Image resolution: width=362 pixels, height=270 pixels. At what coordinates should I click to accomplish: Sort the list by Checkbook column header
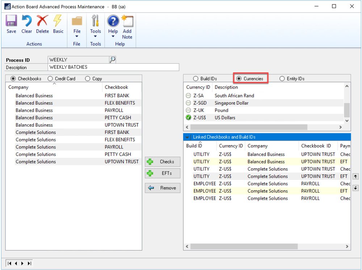coord(116,87)
